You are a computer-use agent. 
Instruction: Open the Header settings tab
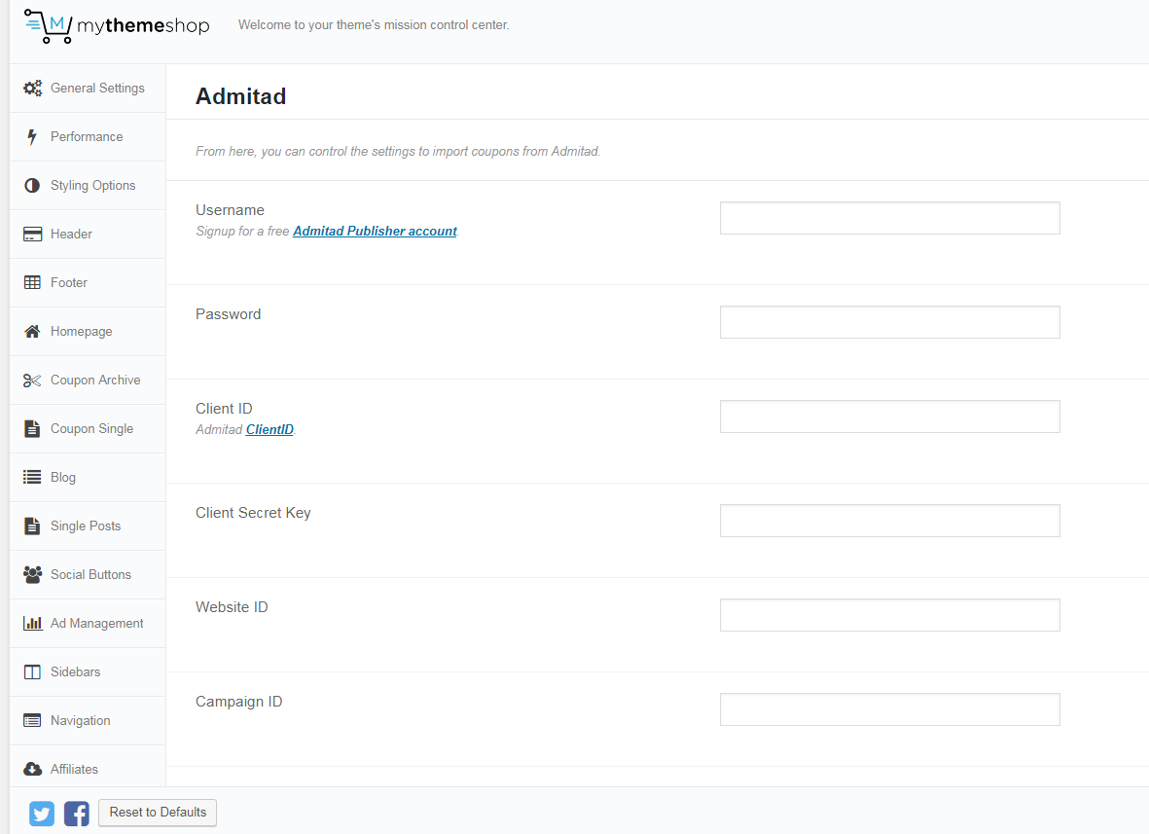tap(71, 235)
